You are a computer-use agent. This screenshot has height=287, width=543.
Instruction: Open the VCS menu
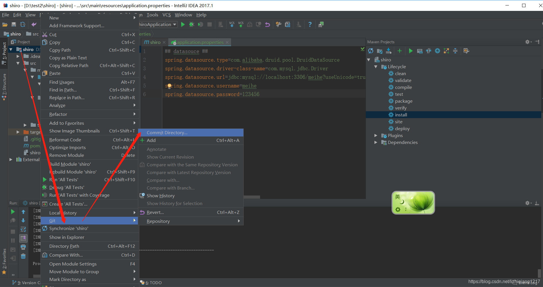click(167, 15)
